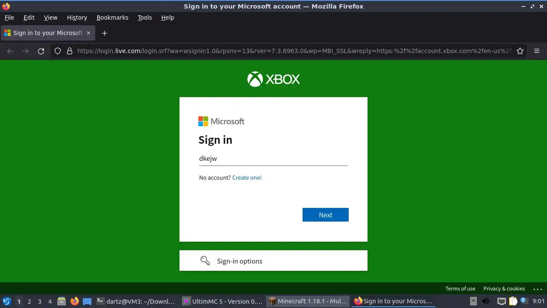Switch to workspace 1
Image resolution: width=547 pixels, height=308 pixels.
tap(19, 302)
